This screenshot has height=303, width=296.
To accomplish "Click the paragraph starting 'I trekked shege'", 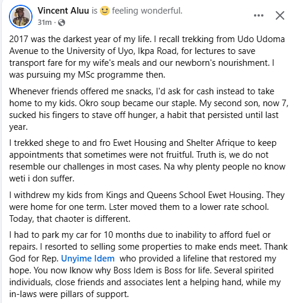I will coord(147,161).
